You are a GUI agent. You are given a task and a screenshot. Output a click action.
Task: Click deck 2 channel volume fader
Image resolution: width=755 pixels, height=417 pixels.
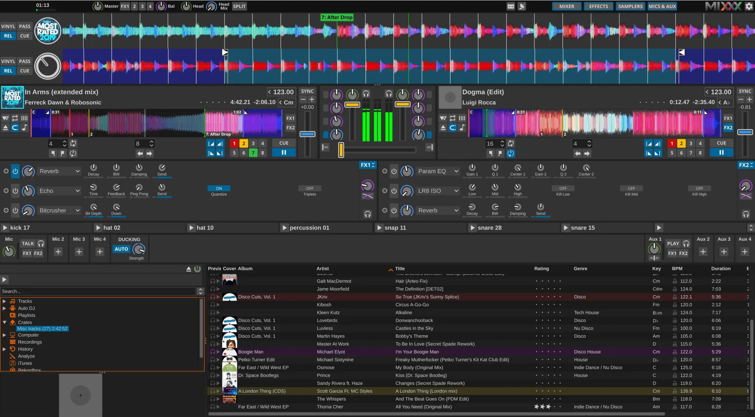[403, 104]
